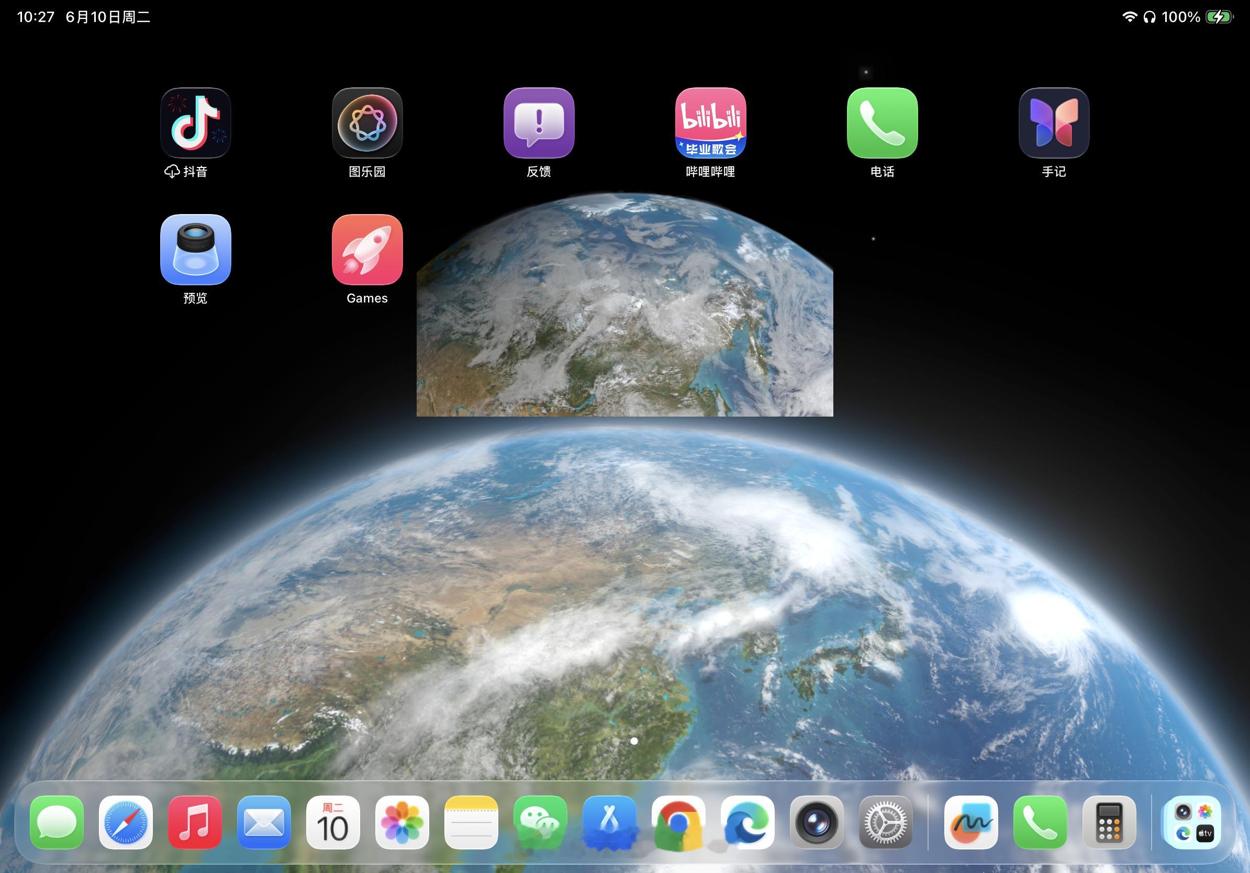The width and height of the screenshot is (1250, 873).
Task: Open the Bilibili (哔哩哔哩) app
Action: [710, 123]
